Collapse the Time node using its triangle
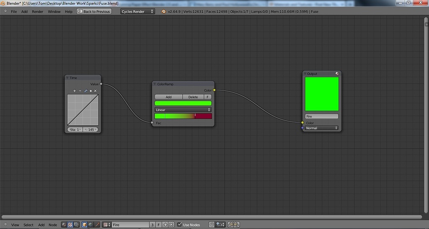The height and width of the screenshot is (229, 429). coord(67,78)
